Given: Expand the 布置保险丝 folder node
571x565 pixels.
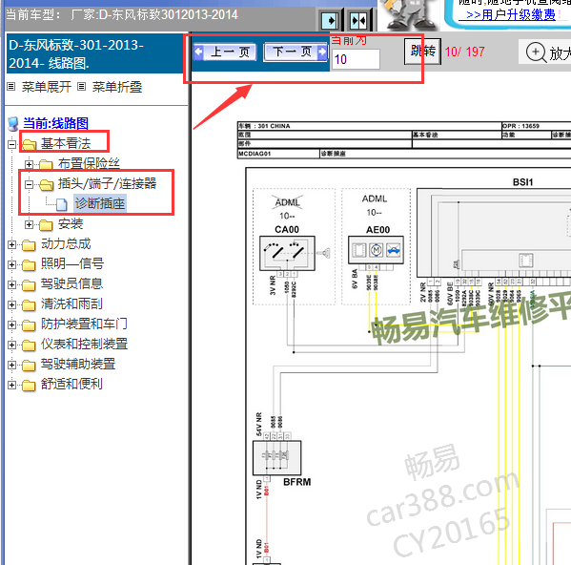Looking at the screenshot, I should click(x=30, y=164).
